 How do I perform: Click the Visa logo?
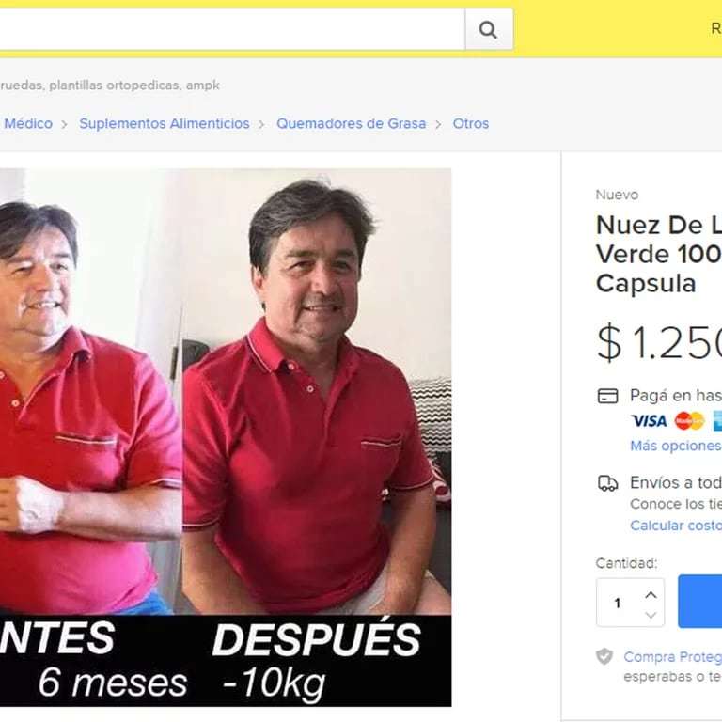649,421
